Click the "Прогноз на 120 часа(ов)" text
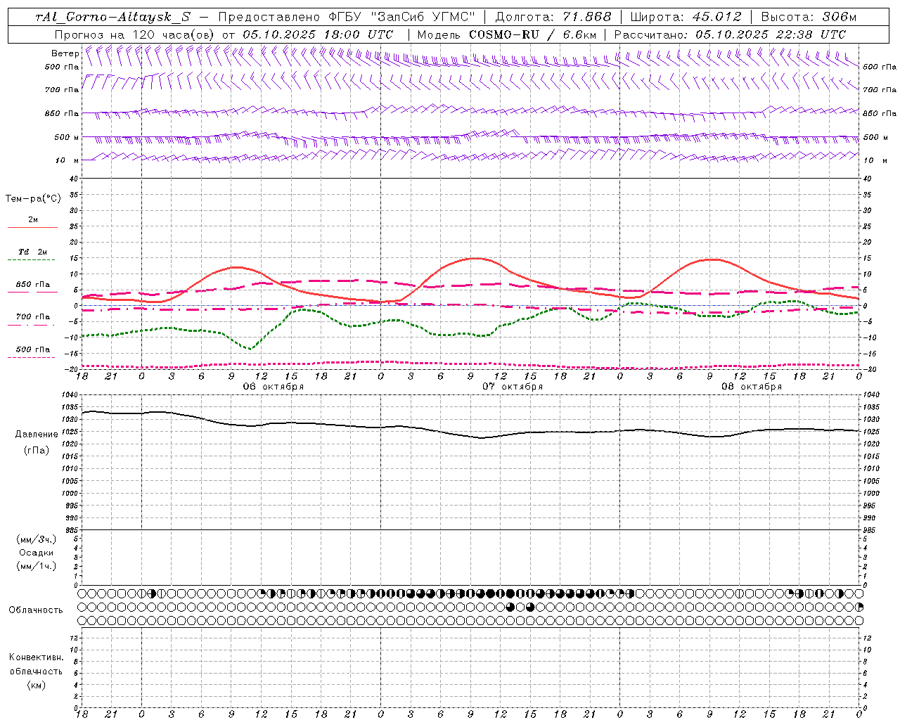This screenshot has width=900, height=720. (135, 34)
